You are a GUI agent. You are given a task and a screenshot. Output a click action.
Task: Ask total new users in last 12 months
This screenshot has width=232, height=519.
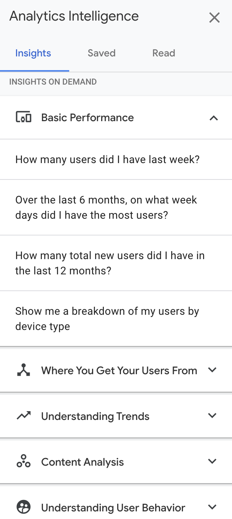pyautogui.click(x=110, y=263)
